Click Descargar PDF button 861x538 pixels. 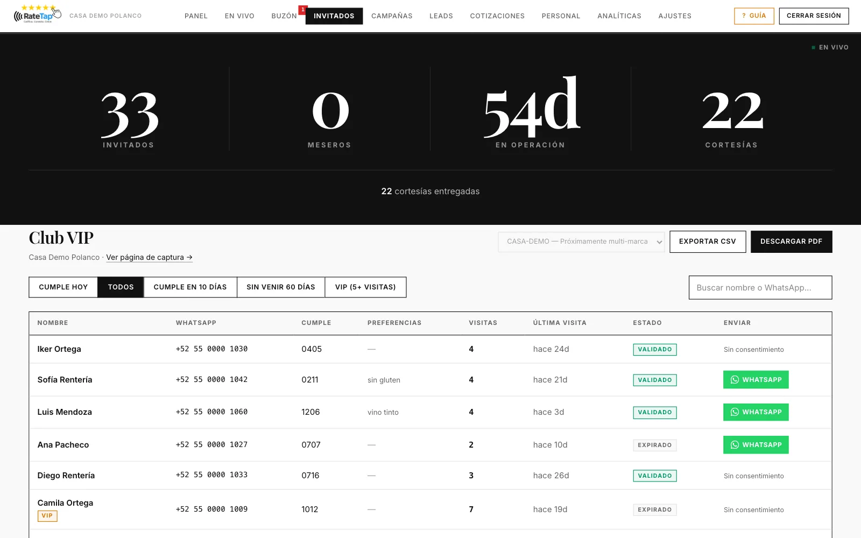pyautogui.click(x=792, y=242)
